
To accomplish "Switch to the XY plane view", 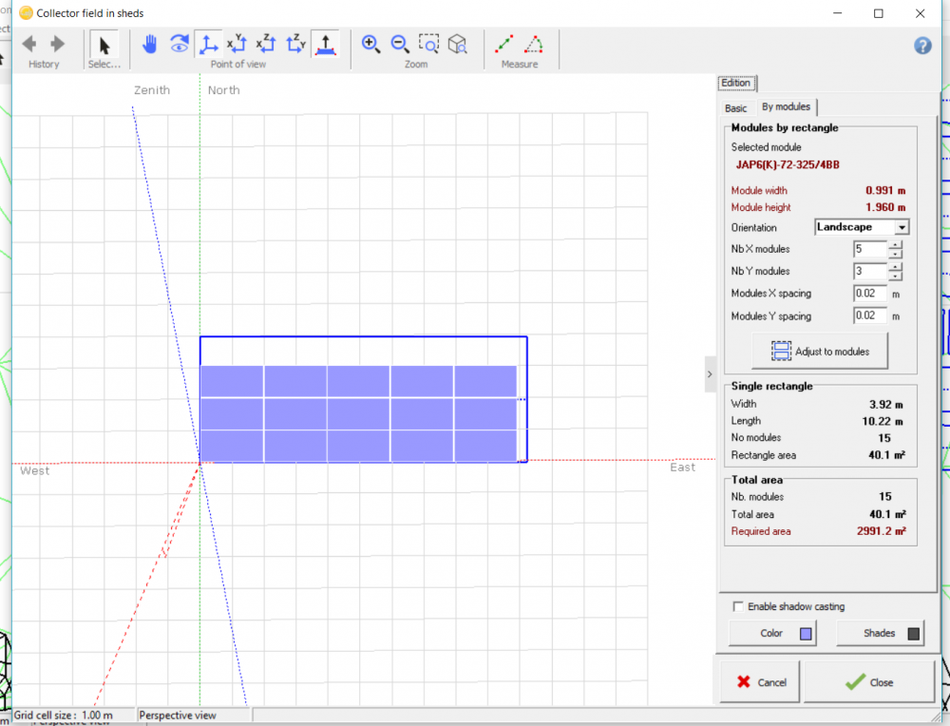I will (237, 44).
